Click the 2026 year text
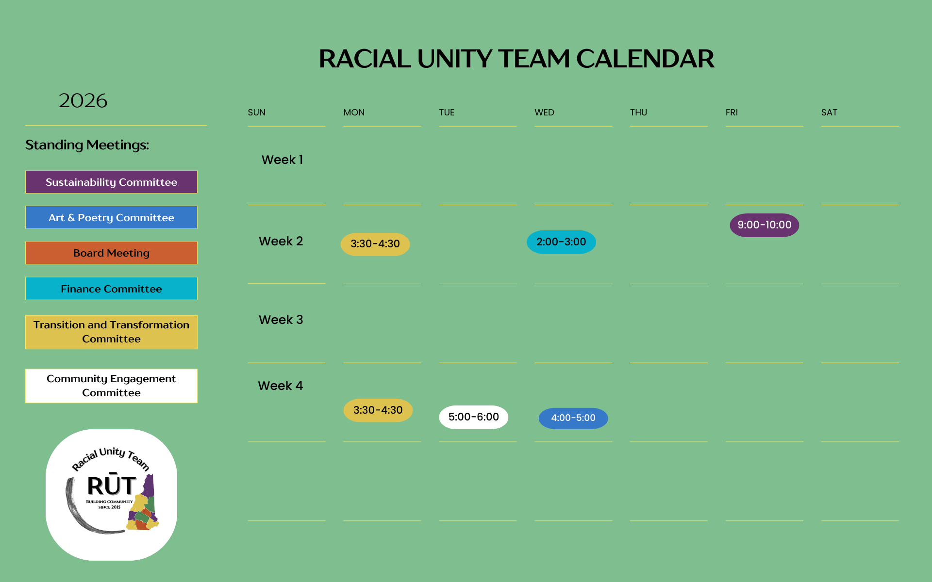 point(83,101)
